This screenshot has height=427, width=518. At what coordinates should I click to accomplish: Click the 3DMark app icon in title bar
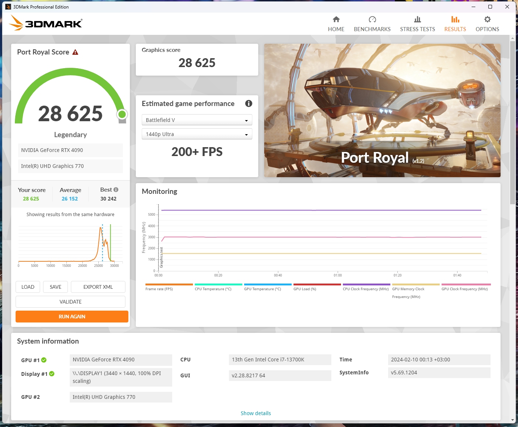pyautogui.click(x=8, y=7)
